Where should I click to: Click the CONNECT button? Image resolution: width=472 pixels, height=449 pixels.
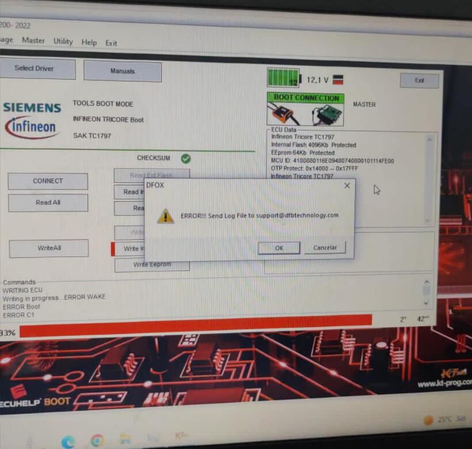[48, 181]
